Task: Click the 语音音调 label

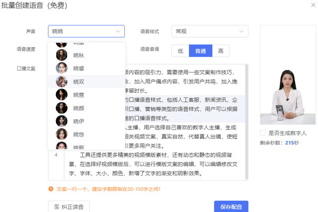Action: tap(150, 49)
